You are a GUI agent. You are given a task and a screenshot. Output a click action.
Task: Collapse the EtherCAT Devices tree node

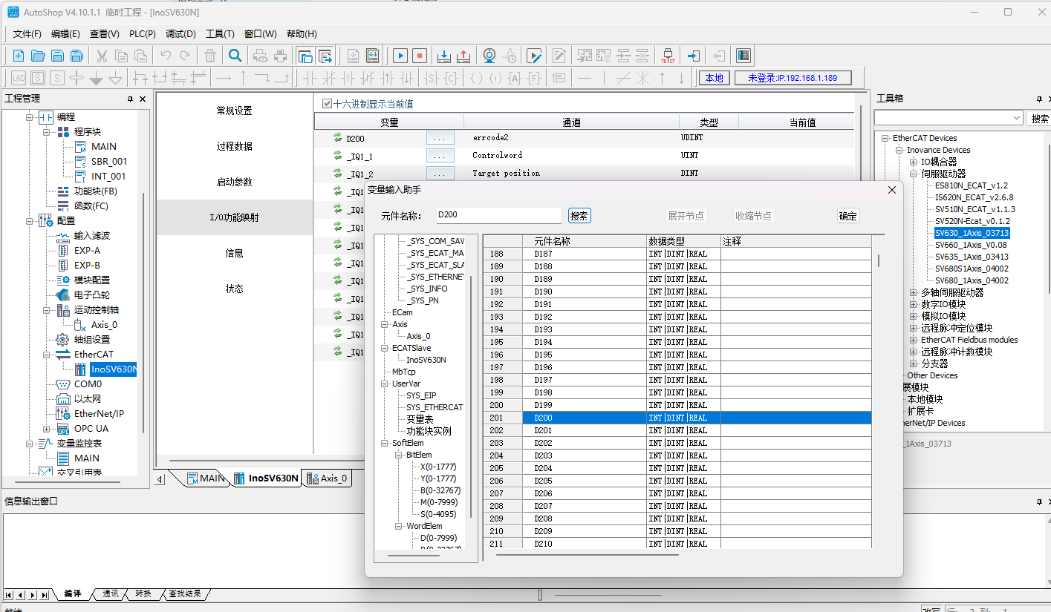[885, 138]
